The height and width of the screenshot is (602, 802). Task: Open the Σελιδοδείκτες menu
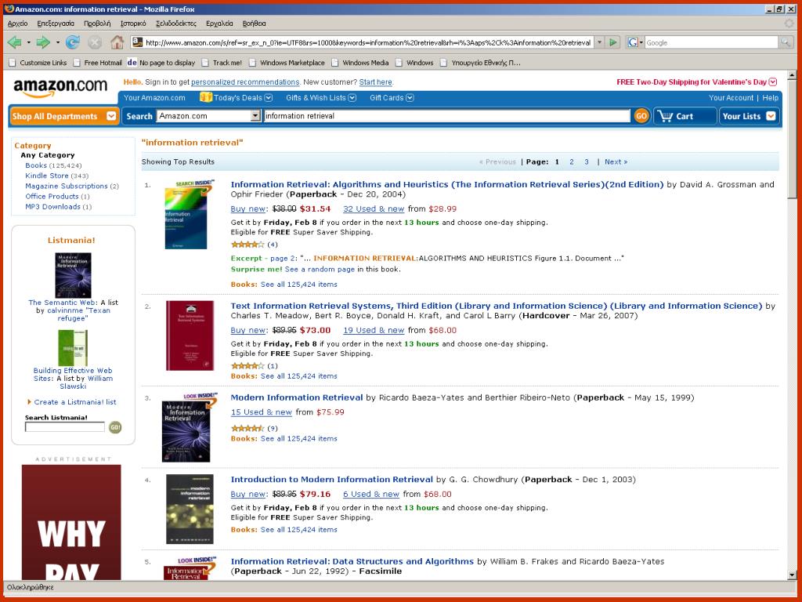(176, 24)
